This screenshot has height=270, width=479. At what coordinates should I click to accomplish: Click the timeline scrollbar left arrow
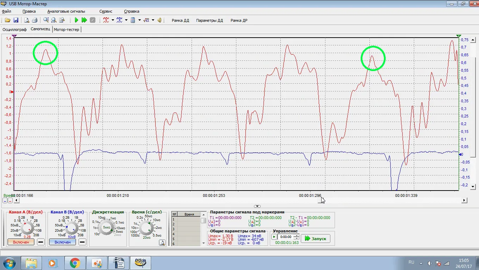point(16,200)
